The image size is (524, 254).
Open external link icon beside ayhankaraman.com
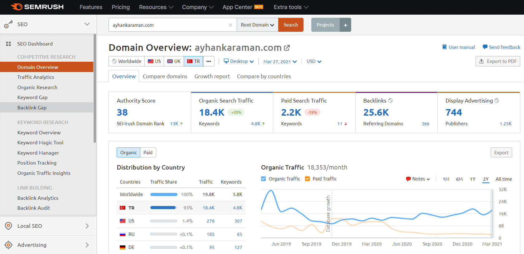point(287,48)
